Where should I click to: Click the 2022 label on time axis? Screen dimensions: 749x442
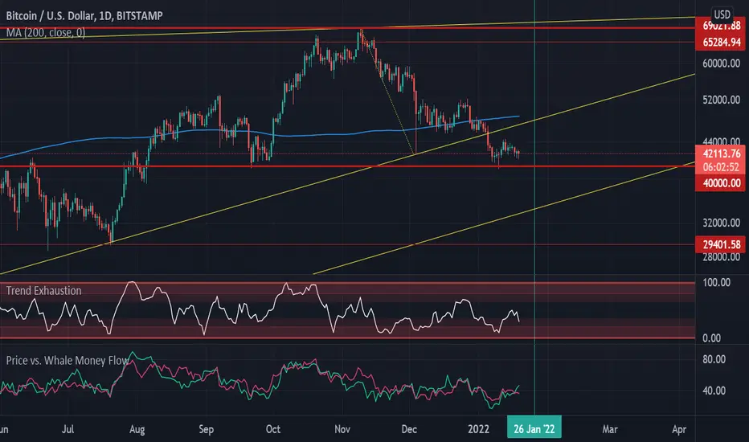click(x=479, y=429)
